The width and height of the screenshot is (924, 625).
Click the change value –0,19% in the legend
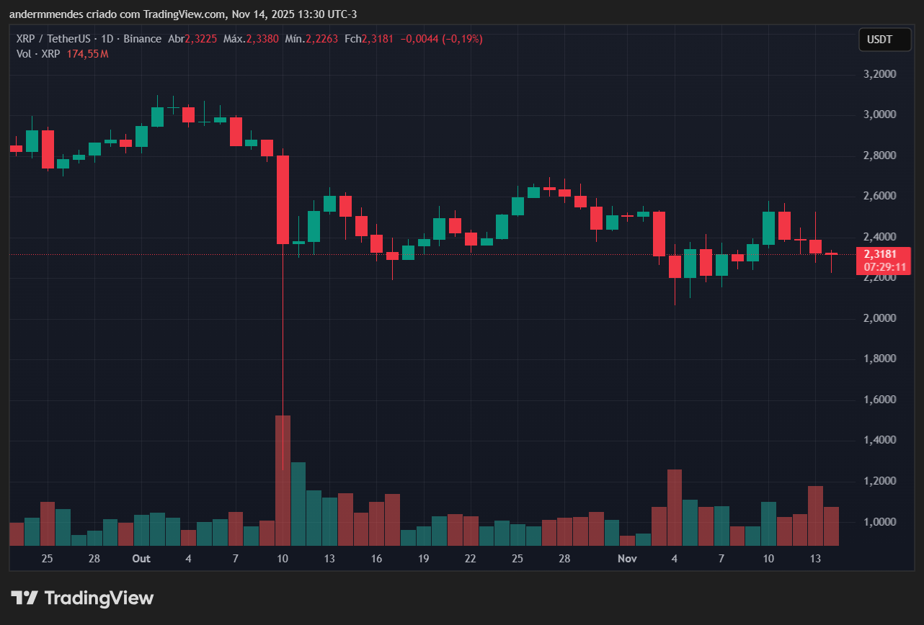463,39
